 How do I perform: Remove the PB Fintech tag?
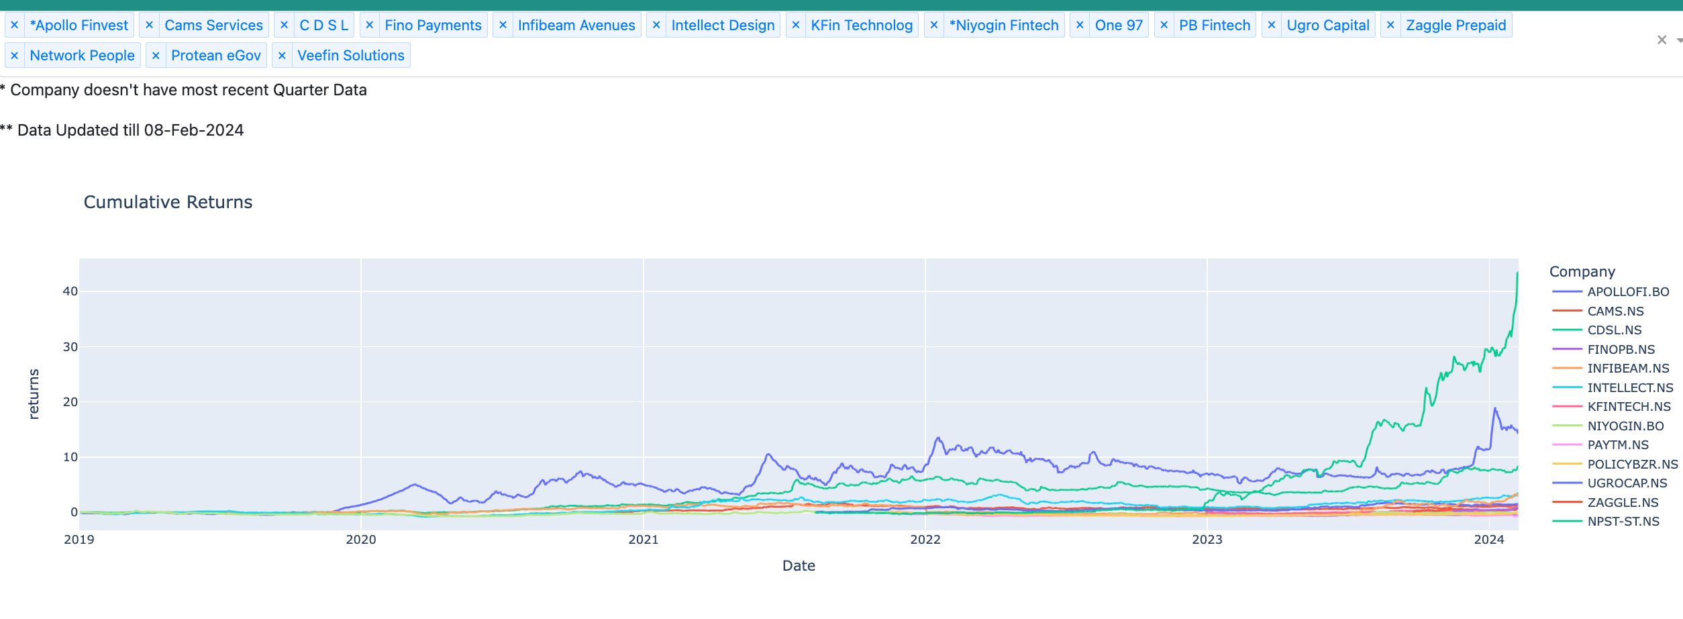coord(1164,26)
